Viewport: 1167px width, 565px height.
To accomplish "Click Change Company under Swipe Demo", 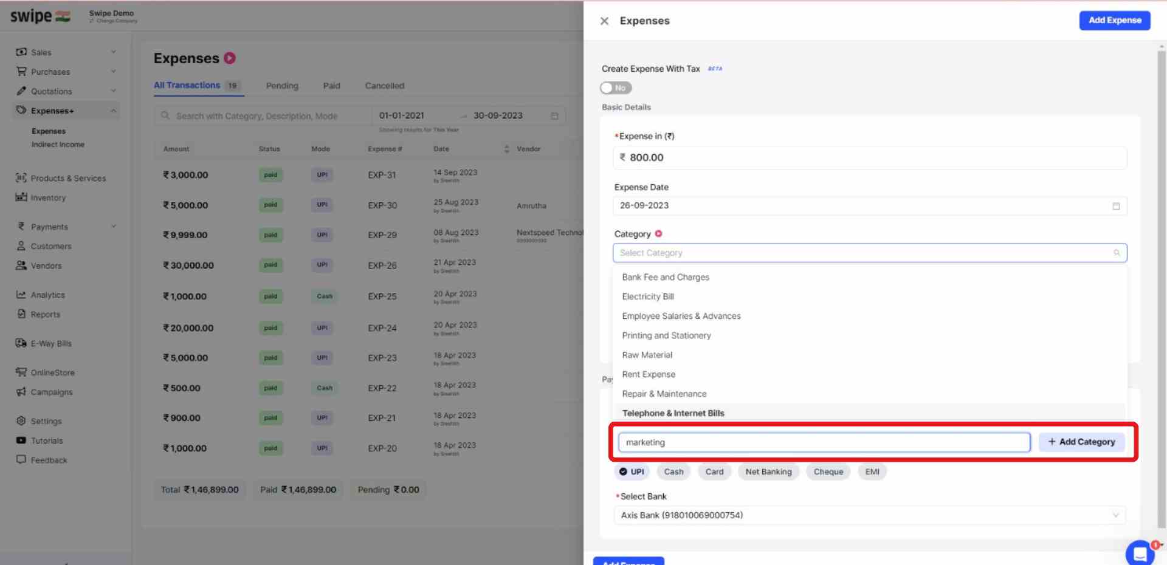I will click(x=113, y=21).
